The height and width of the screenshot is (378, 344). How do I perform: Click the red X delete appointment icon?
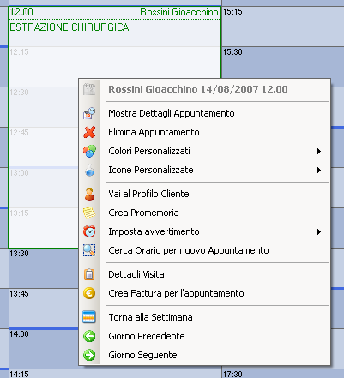coord(89,132)
